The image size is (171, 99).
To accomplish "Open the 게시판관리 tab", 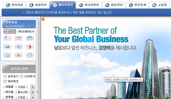I will tap(89, 5).
